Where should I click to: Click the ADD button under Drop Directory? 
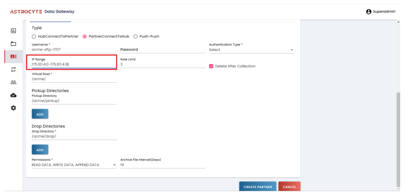point(40,150)
